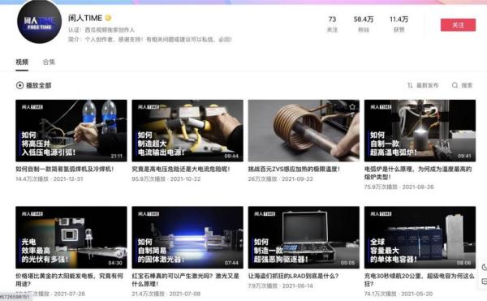Open the copper coil ZVS video thumbnail

304,131
